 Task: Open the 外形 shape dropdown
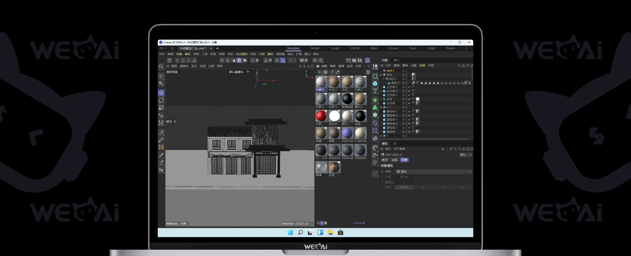point(433,172)
